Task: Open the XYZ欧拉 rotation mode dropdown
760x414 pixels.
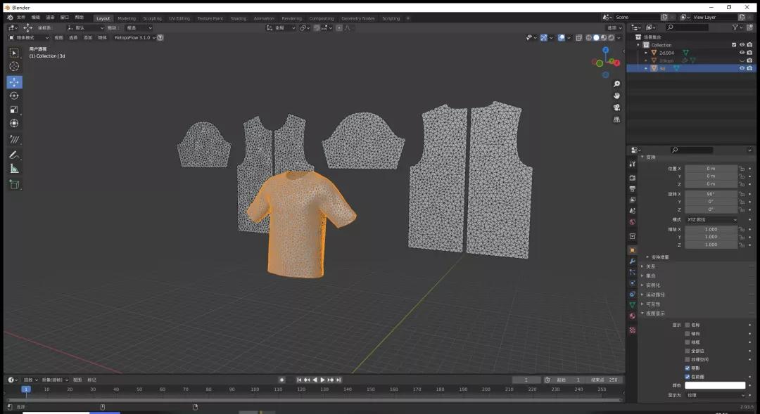Action: pos(711,220)
